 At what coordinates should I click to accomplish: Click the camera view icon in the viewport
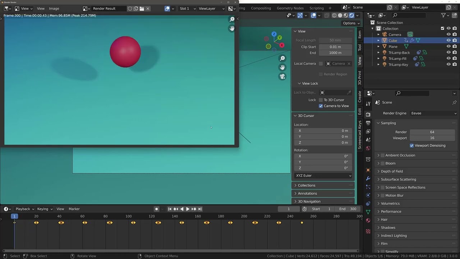282,76
